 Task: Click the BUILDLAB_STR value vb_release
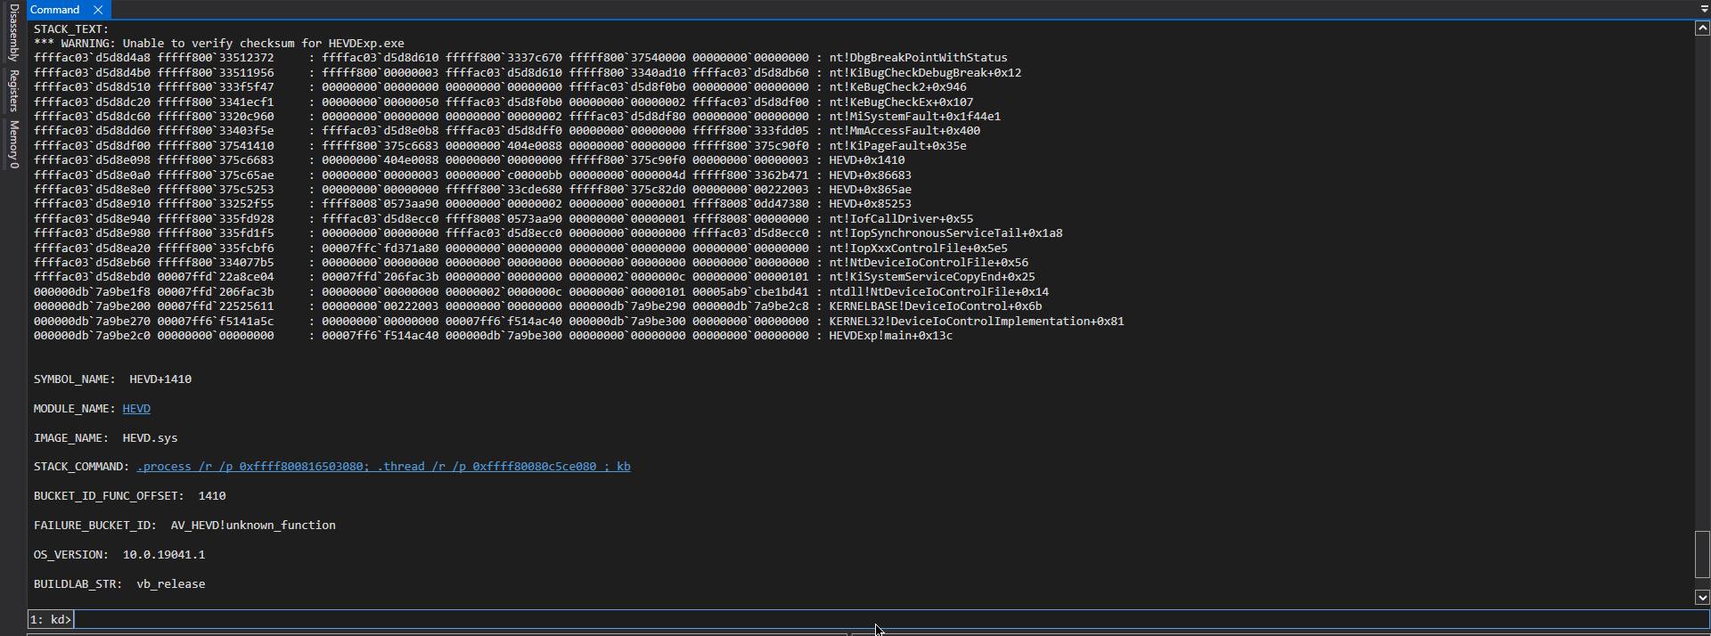171,584
